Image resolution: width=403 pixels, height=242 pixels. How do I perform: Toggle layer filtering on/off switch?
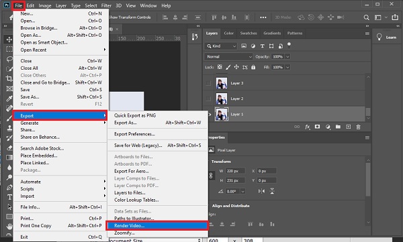pyautogui.click(x=289, y=45)
